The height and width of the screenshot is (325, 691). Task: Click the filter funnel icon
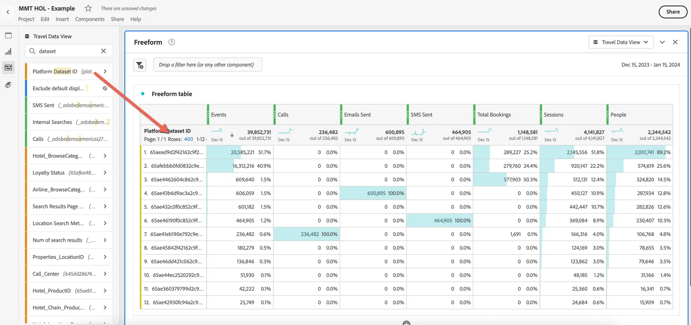[x=140, y=65]
